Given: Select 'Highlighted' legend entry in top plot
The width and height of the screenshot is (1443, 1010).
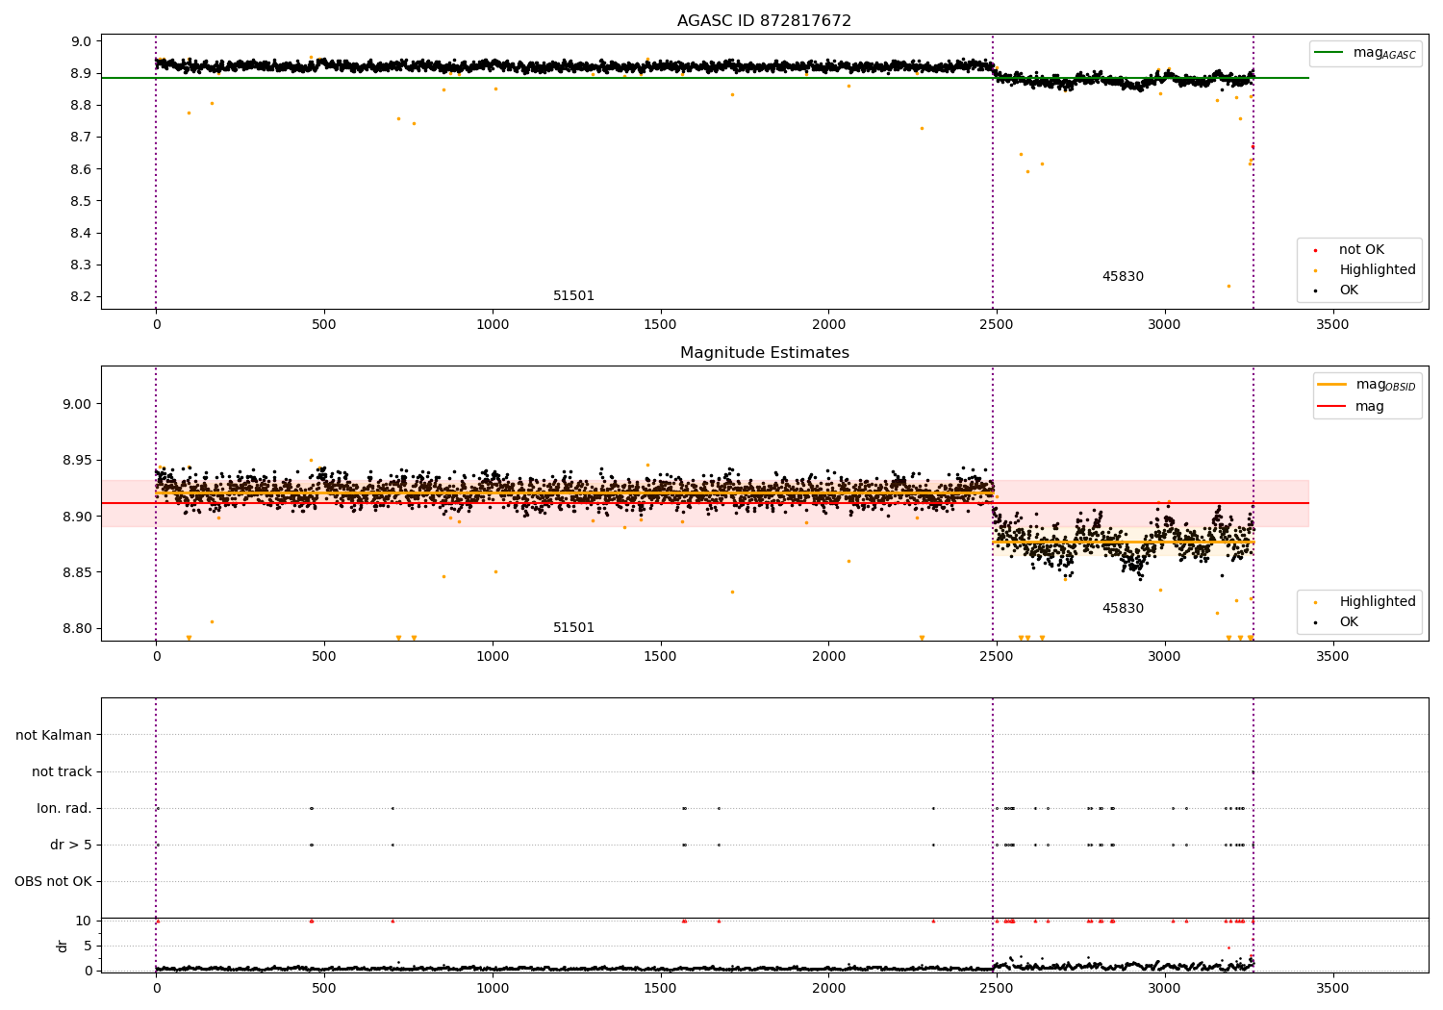Looking at the screenshot, I should tap(1378, 269).
